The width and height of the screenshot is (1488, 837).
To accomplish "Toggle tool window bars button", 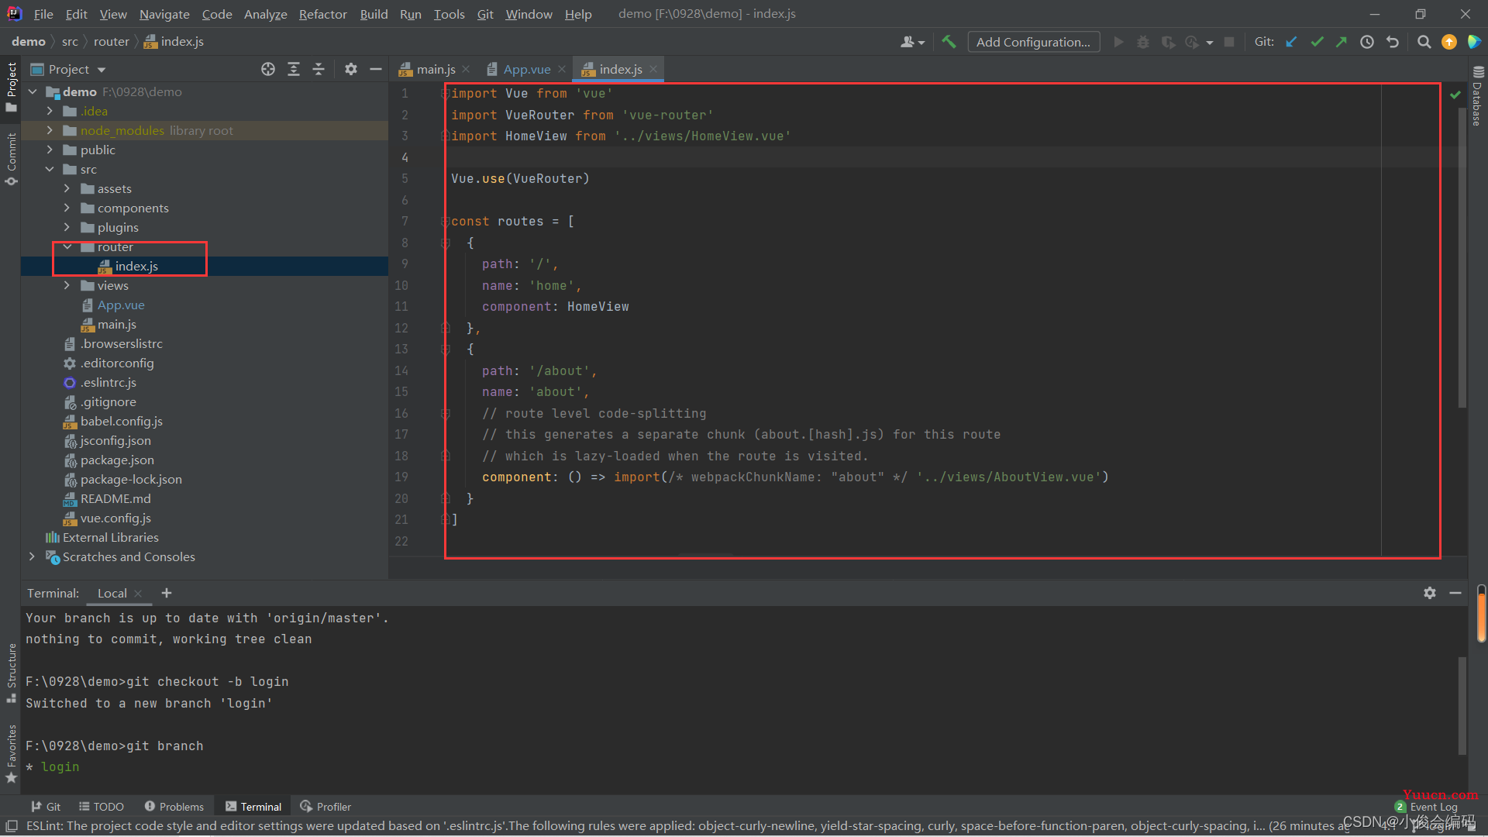I will click(x=11, y=826).
